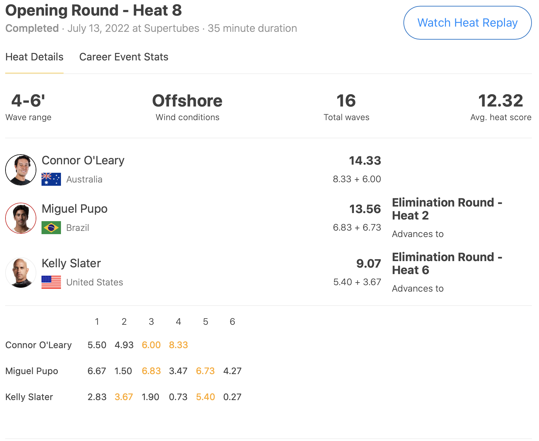This screenshot has width=539, height=441.
Task: Select Kelly Slater's 5.40 wave score
Action: (205, 397)
